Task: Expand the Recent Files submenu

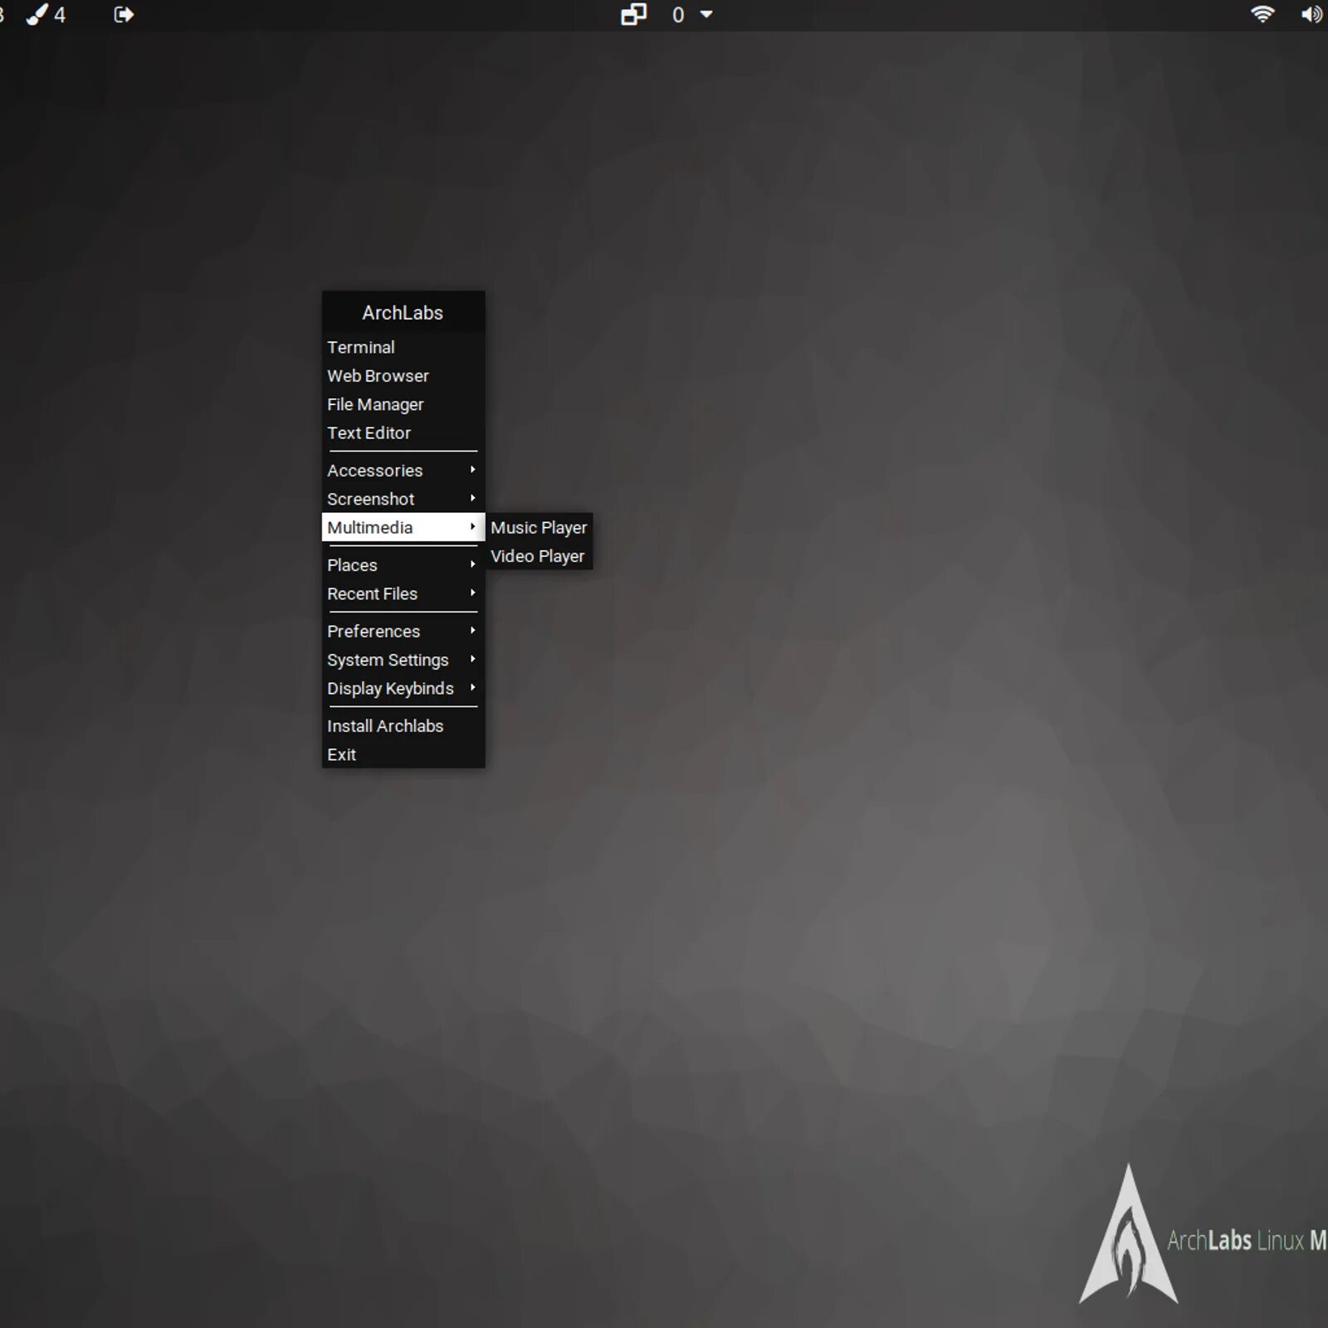Action: [403, 594]
